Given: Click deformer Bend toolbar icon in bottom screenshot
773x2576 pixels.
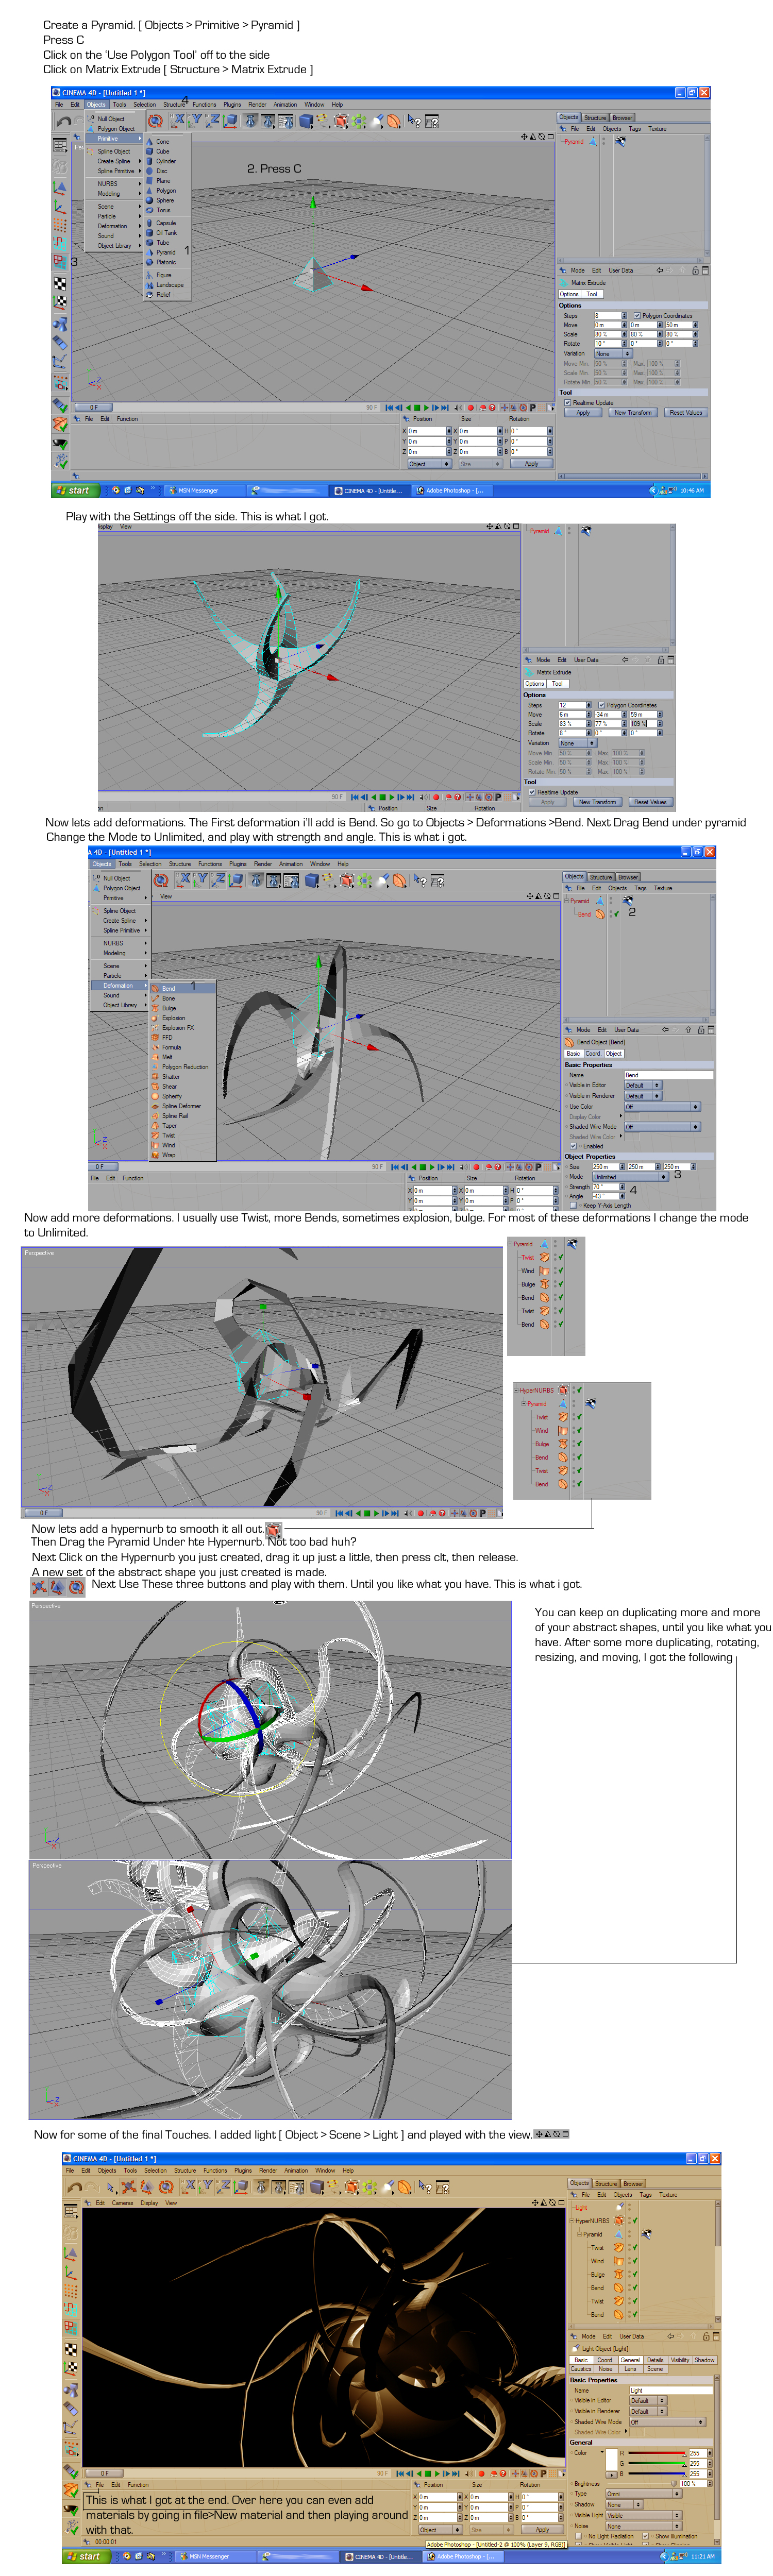Looking at the screenshot, I should pyautogui.click(x=404, y=2186).
